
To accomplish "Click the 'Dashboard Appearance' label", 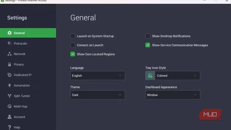I will click(x=161, y=87).
